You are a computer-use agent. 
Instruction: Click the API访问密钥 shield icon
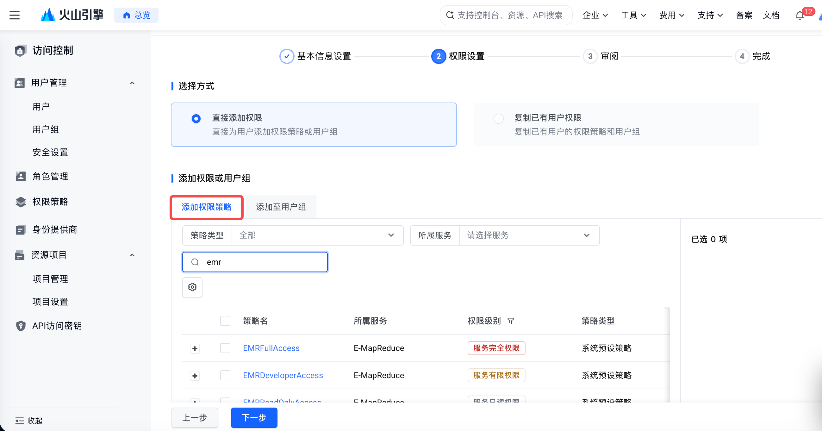[x=21, y=325]
